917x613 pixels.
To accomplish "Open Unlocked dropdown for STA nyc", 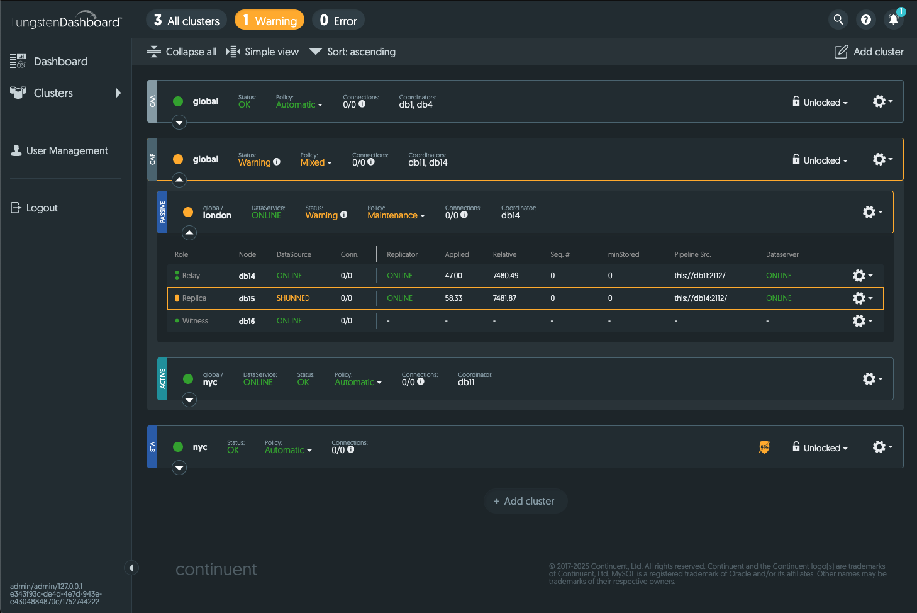I will point(820,447).
